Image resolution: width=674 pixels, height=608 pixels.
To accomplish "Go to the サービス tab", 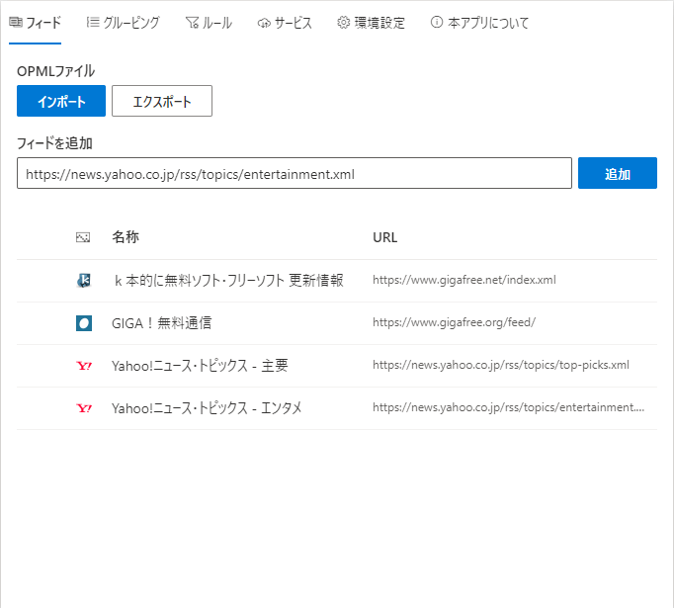I will tap(285, 23).
